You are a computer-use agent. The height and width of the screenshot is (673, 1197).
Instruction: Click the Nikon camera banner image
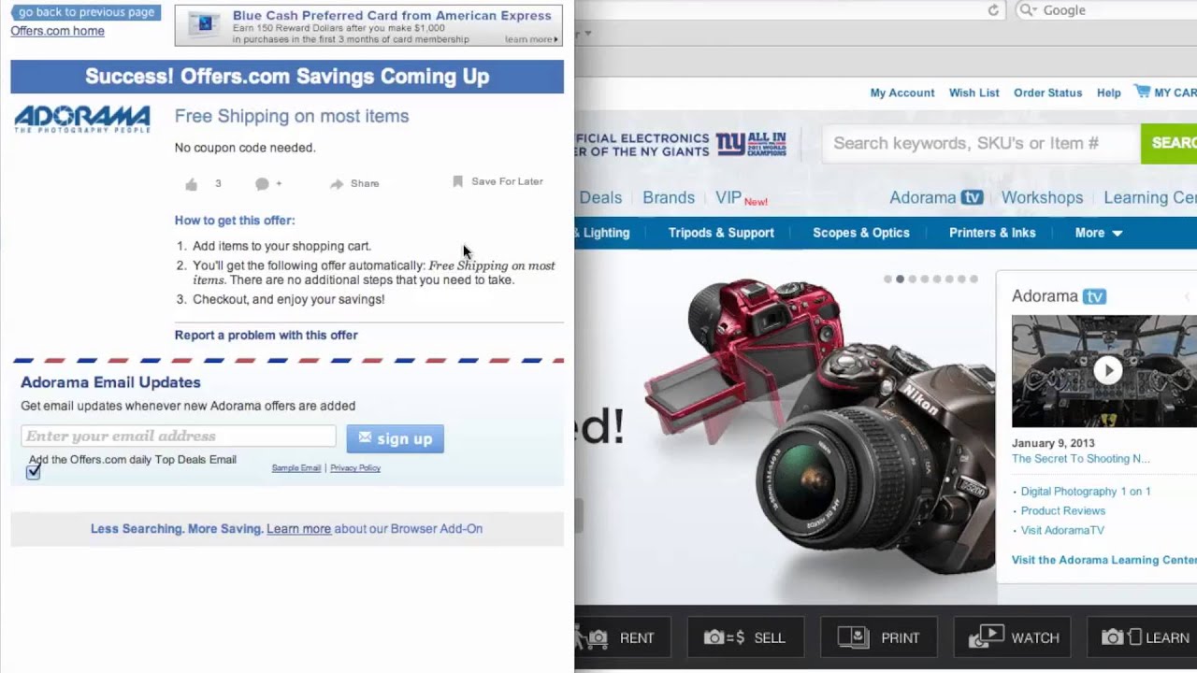point(818,425)
